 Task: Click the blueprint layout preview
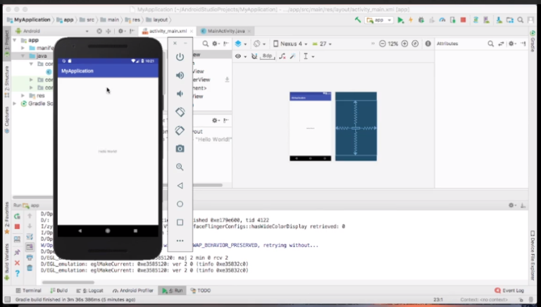tap(355, 126)
